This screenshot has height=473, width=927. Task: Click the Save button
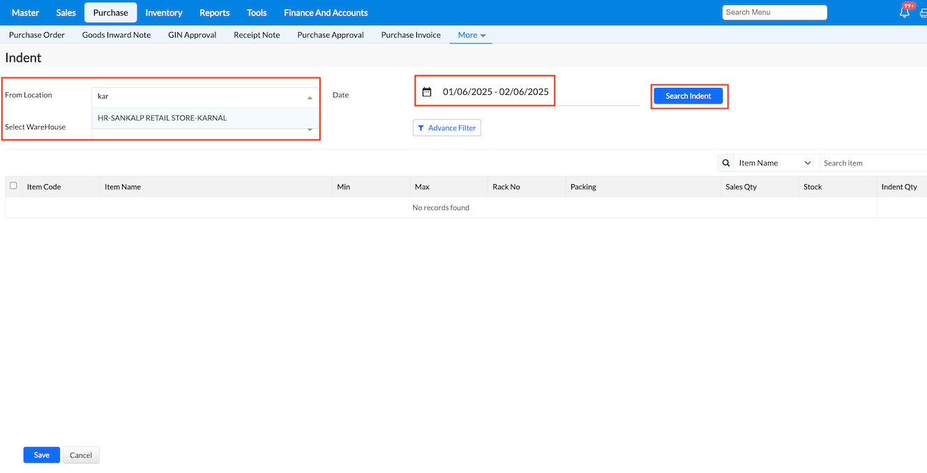coord(42,455)
